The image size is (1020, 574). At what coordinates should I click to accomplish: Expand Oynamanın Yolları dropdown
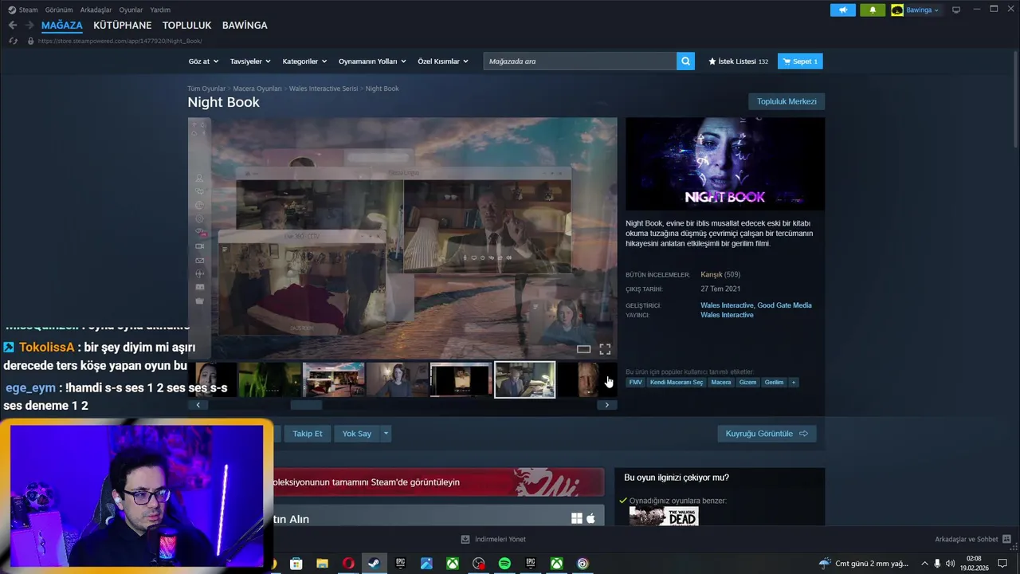click(372, 61)
